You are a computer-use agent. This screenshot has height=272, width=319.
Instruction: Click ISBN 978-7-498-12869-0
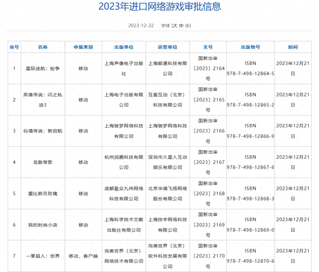coord(250,225)
